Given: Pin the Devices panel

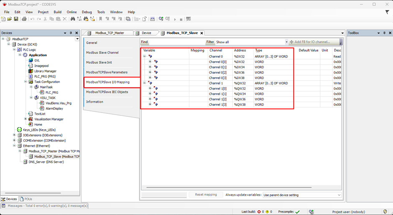Looking at the screenshot, I should coord(71,33).
